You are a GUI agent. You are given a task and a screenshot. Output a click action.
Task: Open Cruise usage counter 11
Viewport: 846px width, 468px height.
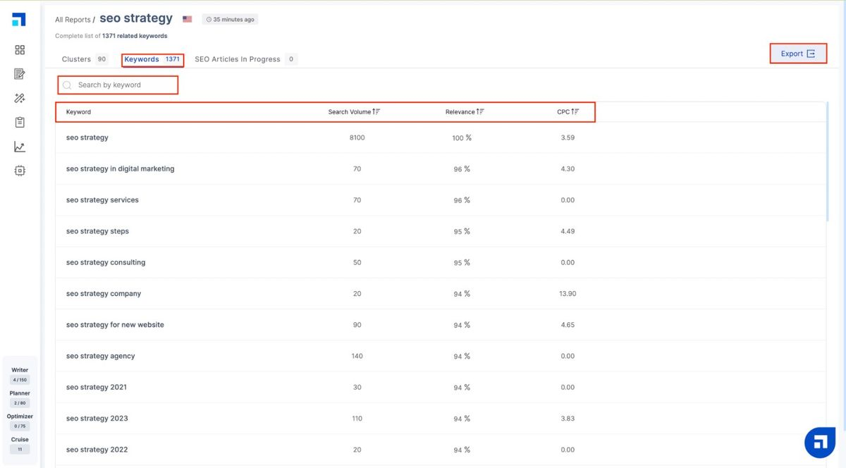(20, 445)
